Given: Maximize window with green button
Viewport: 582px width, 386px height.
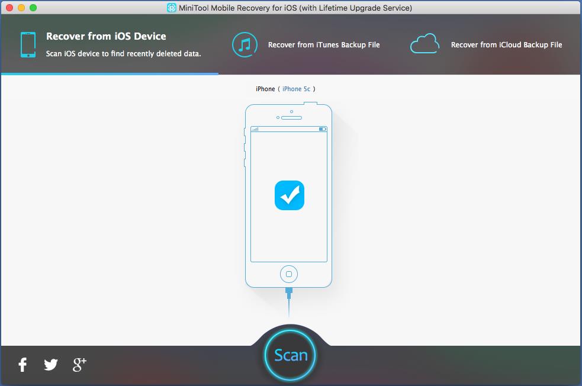Looking at the screenshot, I should (33, 8).
